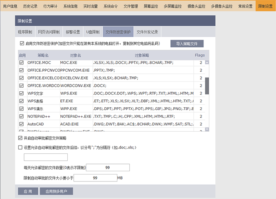This screenshot has width=276, height=199.
Task: Open the 网页访问限制 sub-tab
Action: [49, 32]
